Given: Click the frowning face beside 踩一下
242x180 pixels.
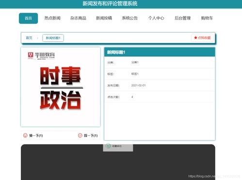Looking at the screenshot, I should pos(80,135).
